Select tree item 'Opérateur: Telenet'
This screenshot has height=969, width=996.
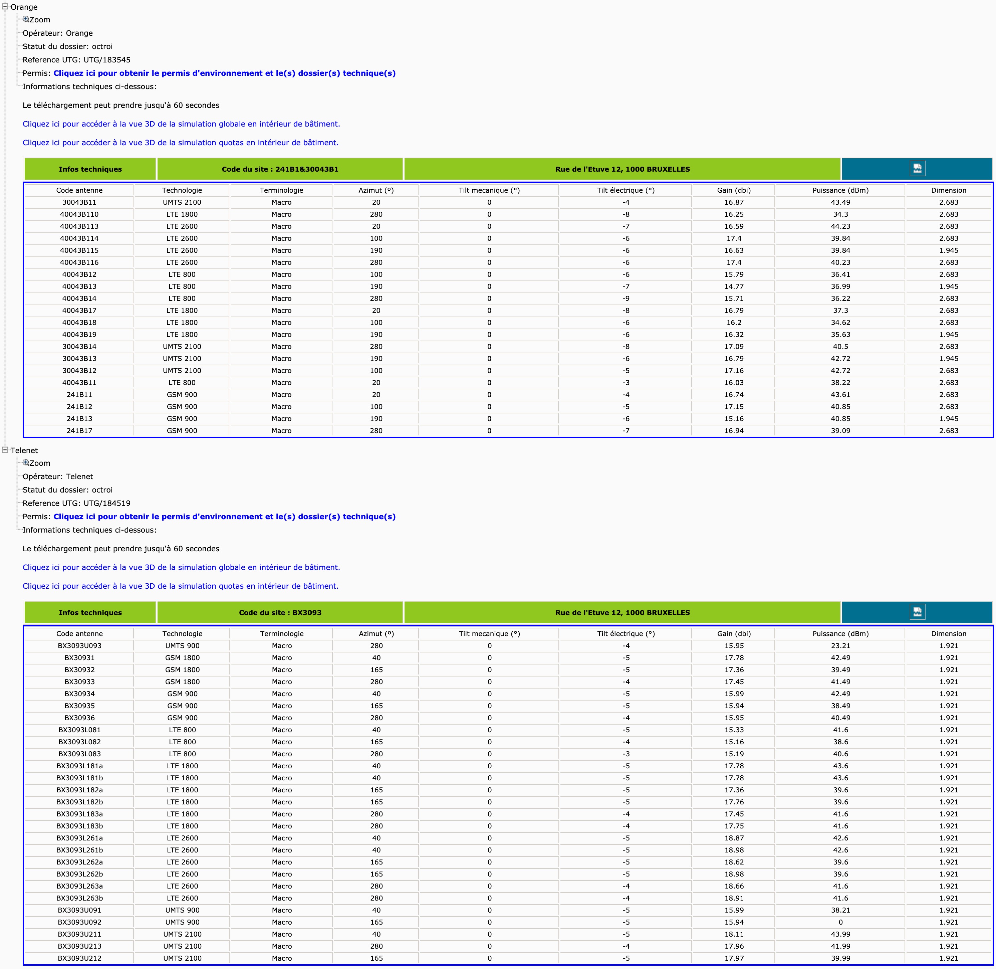pos(58,476)
